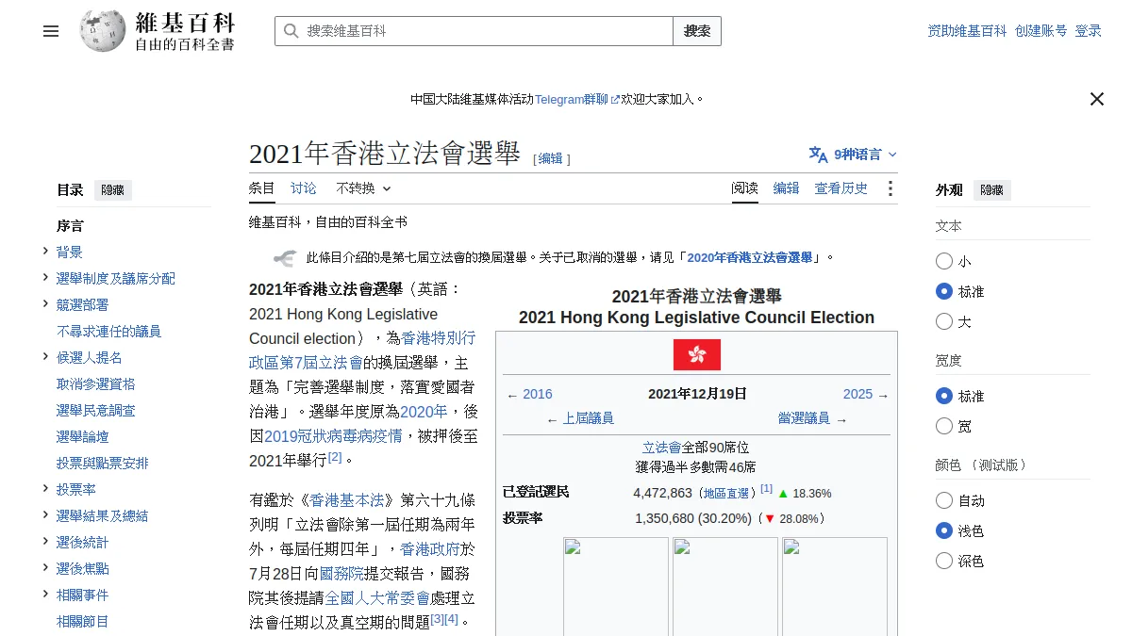Click the disambiguation hatnote icon
The width and height of the screenshot is (1132, 636).
[285, 258]
